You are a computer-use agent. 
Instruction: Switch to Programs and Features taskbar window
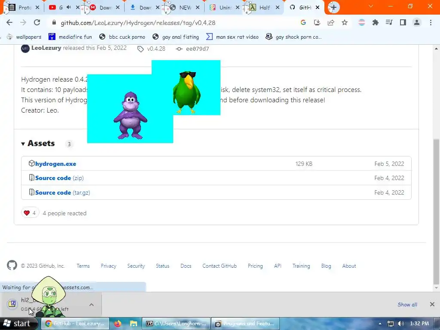point(245,324)
